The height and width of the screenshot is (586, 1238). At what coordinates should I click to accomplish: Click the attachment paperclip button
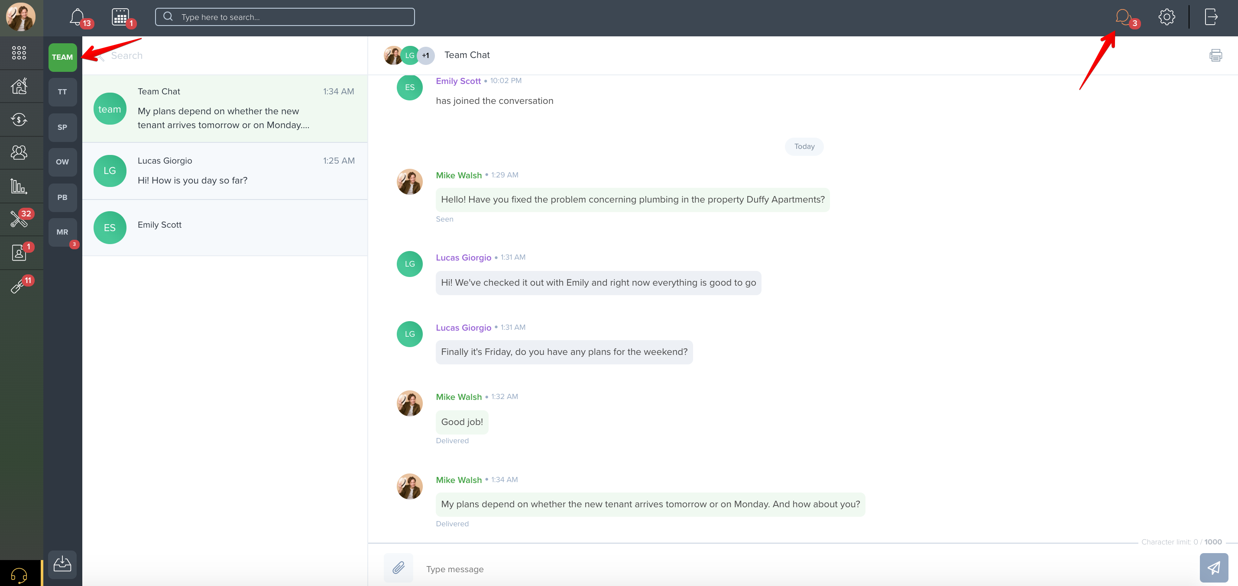(x=399, y=568)
